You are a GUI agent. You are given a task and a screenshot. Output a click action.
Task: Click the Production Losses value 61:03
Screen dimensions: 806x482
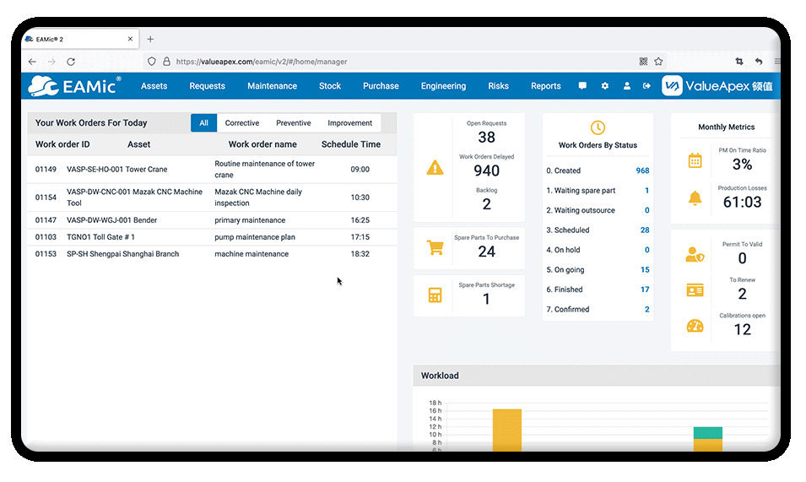pyautogui.click(x=742, y=202)
